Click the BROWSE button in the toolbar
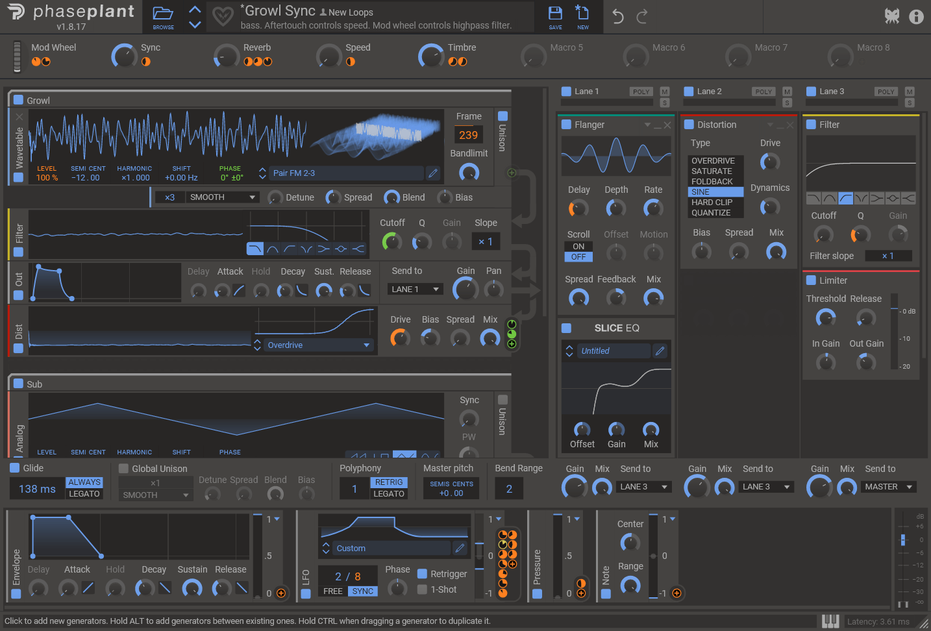Screen dimensions: 931x631 tap(164, 17)
